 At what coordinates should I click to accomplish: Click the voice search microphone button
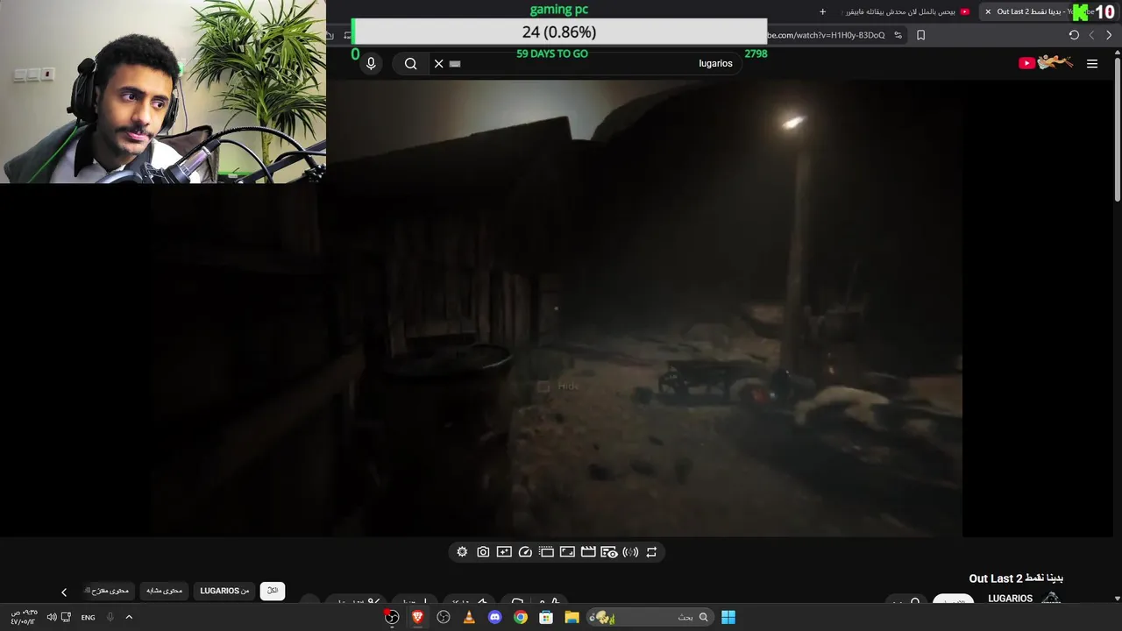click(x=371, y=63)
